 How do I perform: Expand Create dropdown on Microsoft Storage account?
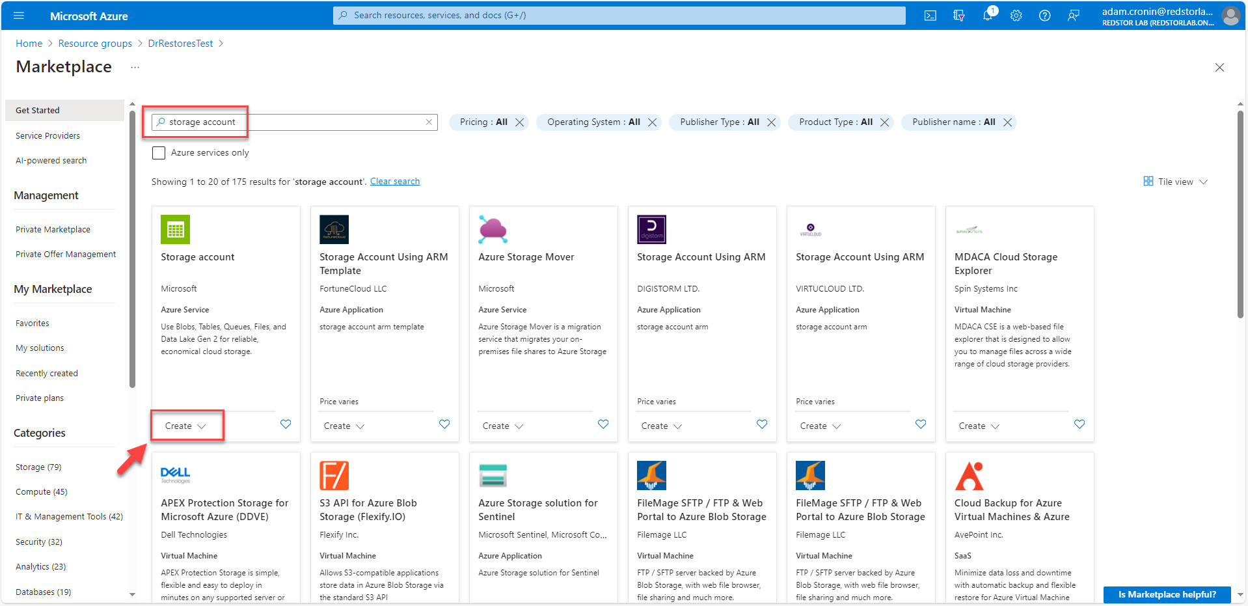(185, 426)
